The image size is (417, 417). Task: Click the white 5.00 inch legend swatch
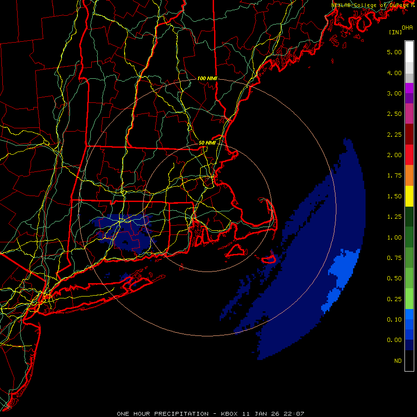[409, 52]
